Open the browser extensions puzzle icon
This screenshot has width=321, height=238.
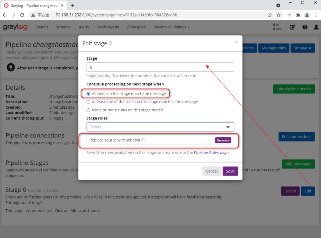(298, 15)
